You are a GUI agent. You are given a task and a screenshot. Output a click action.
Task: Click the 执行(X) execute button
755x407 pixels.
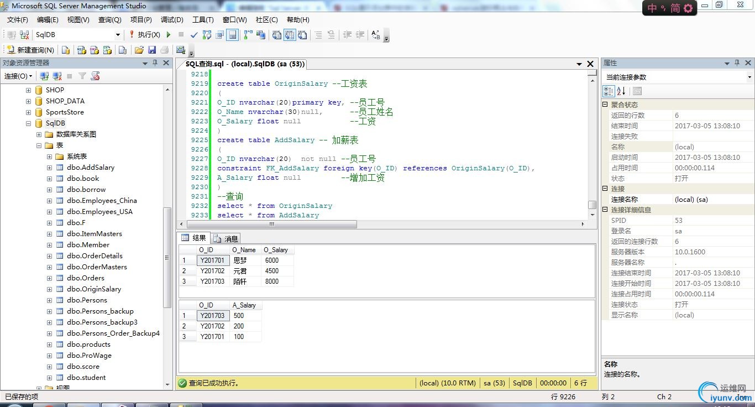tap(144, 35)
